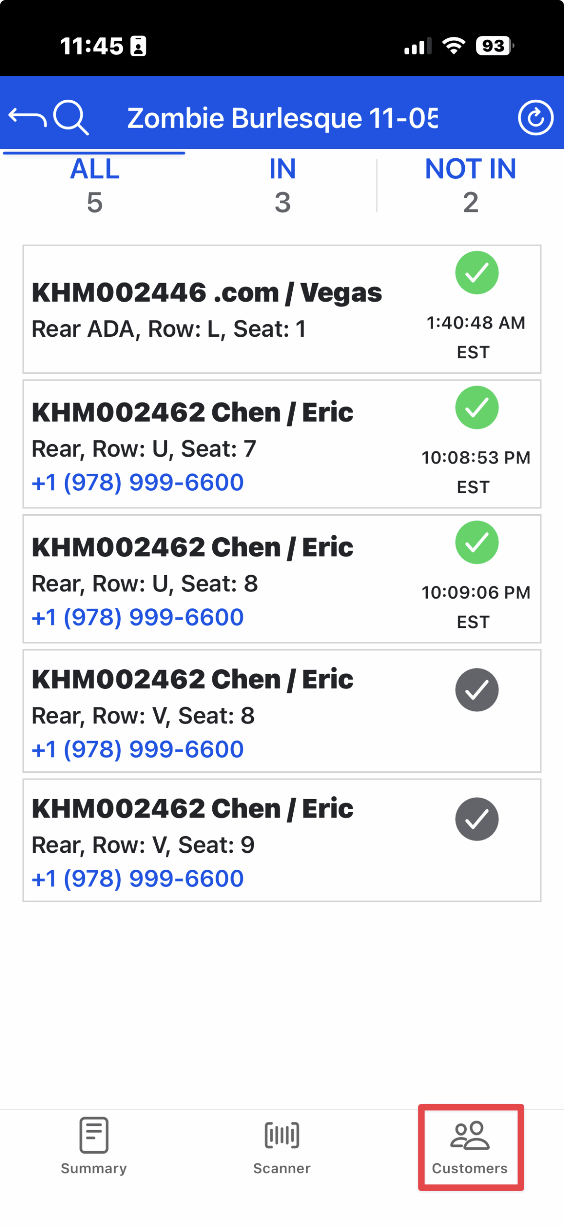Viewport: 564px width, 1228px height.
Task: Switch to the IN filter tab
Action: pos(282,185)
